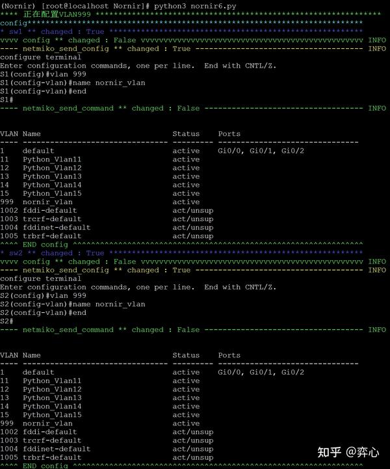Click the sw2 changed True header line

coord(181,253)
